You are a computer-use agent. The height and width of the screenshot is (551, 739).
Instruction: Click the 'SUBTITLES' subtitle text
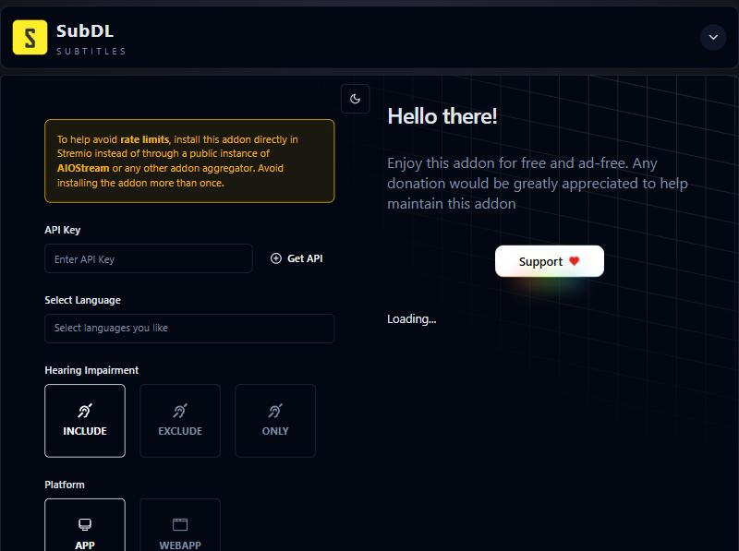click(x=91, y=51)
